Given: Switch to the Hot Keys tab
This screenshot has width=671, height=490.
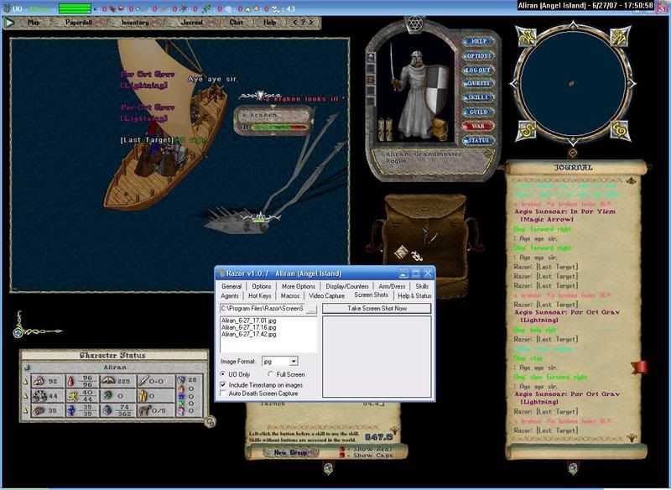Looking at the screenshot, I should pyautogui.click(x=258, y=295).
